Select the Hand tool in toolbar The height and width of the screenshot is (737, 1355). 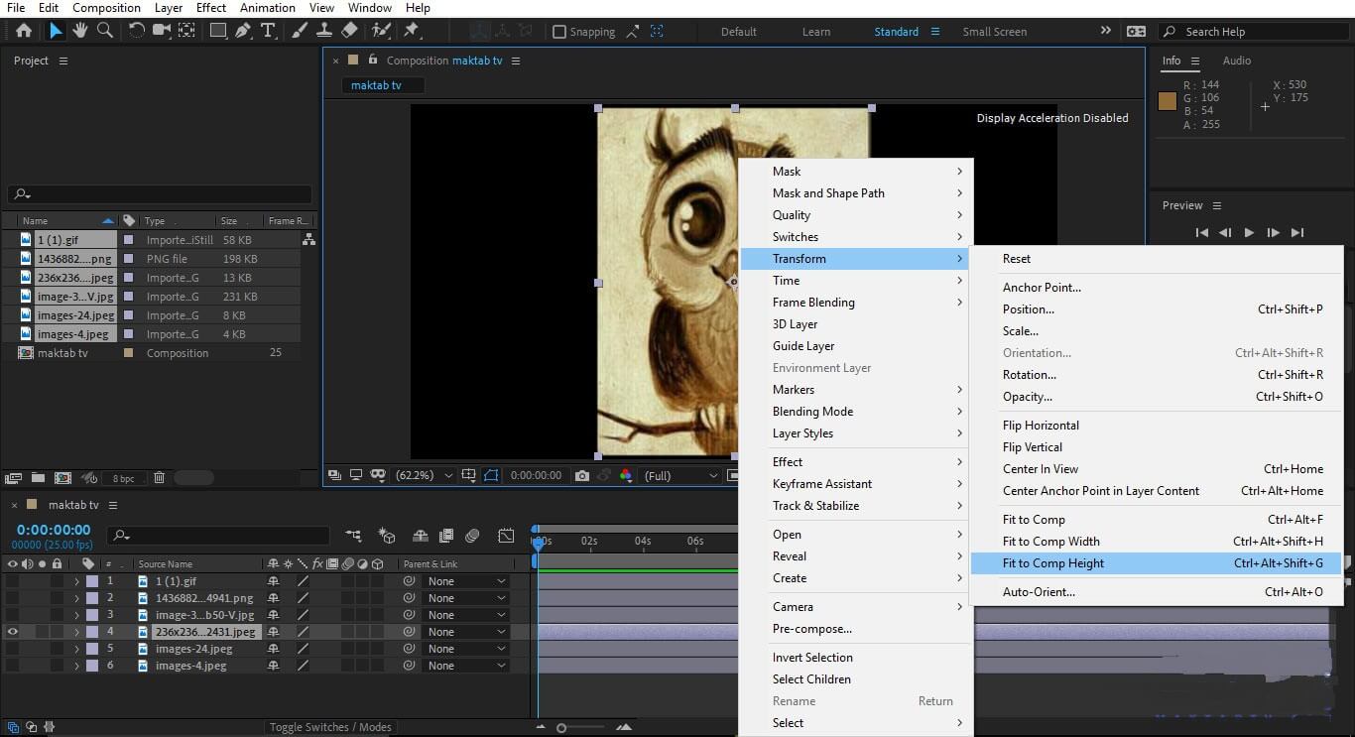[x=79, y=31]
